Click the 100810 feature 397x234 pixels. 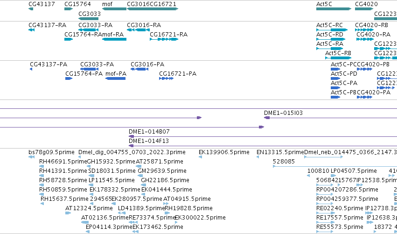(308, 176)
